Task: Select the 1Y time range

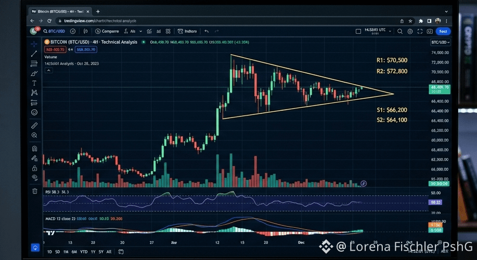Action: (93, 252)
